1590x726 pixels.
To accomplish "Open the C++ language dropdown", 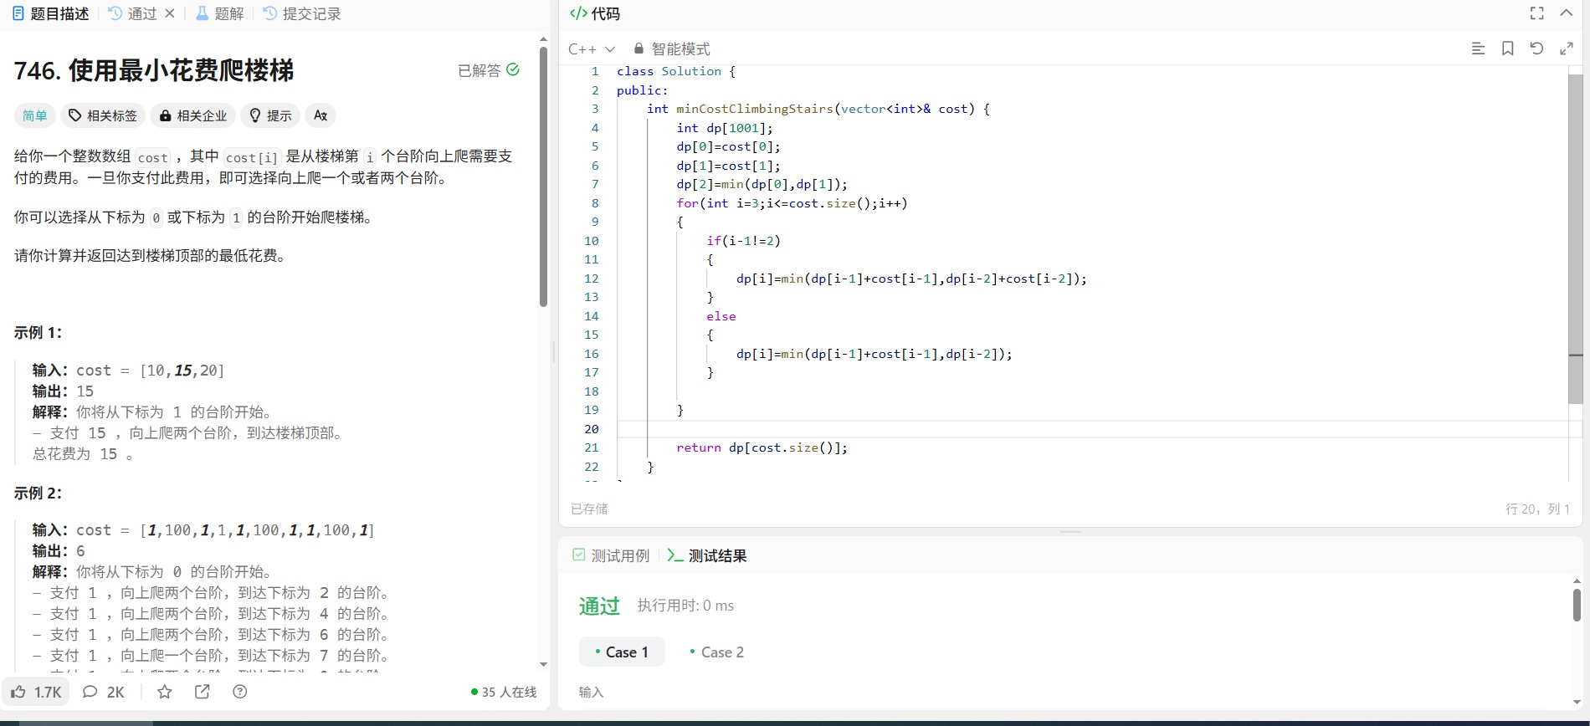I will pos(592,49).
